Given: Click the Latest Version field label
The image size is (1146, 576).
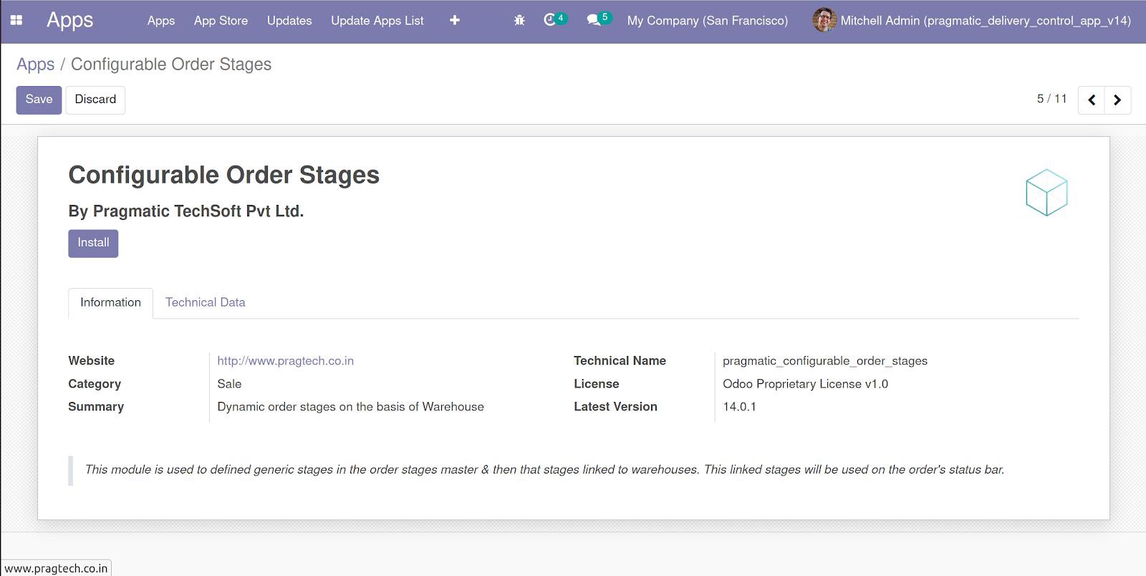Looking at the screenshot, I should coord(616,407).
